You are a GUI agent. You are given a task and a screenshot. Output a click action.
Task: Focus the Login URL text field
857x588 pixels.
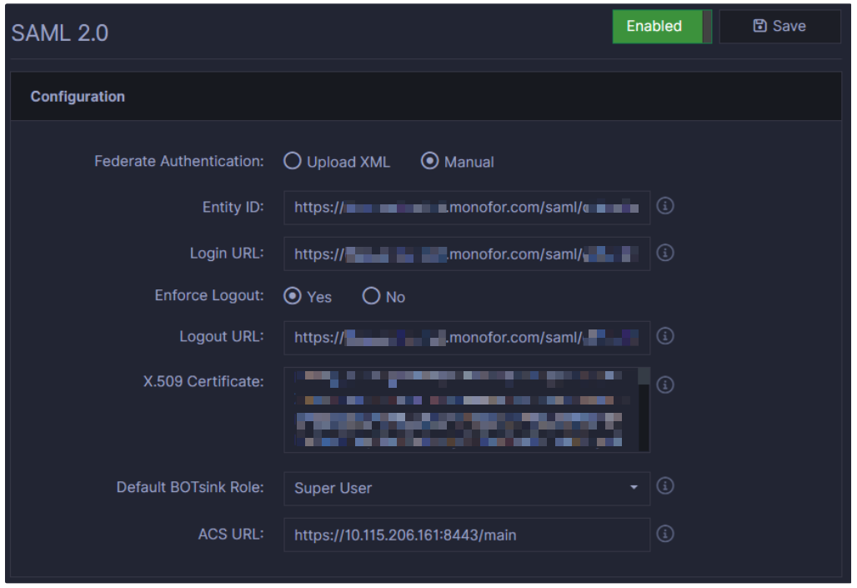(466, 254)
